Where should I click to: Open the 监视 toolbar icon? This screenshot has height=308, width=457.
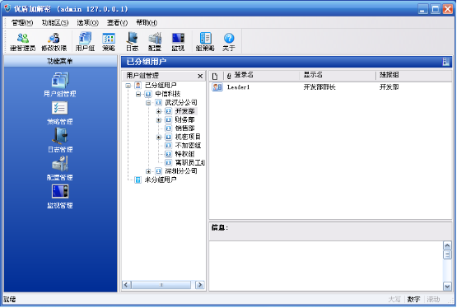178,42
